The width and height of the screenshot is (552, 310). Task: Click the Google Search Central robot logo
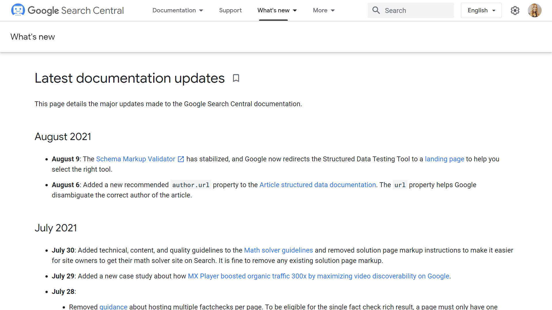point(18,10)
